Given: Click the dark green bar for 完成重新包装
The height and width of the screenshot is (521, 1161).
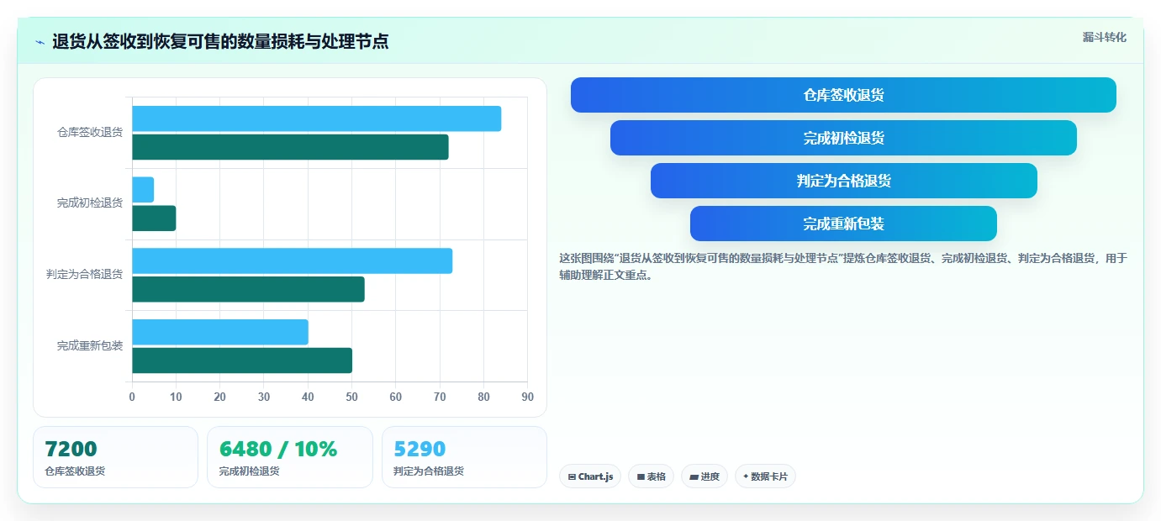Looking at the screenshot, I should click(242, 360).
